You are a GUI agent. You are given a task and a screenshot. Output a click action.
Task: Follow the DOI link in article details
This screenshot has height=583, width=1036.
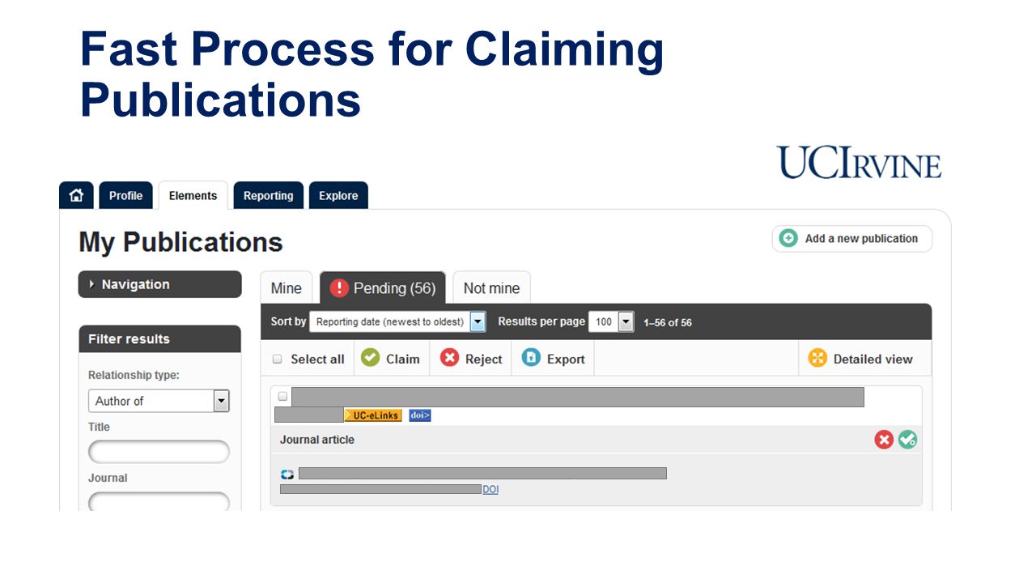coord(490,490)
